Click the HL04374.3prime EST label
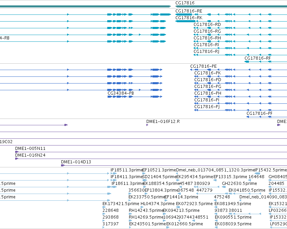 click(157, 204)
